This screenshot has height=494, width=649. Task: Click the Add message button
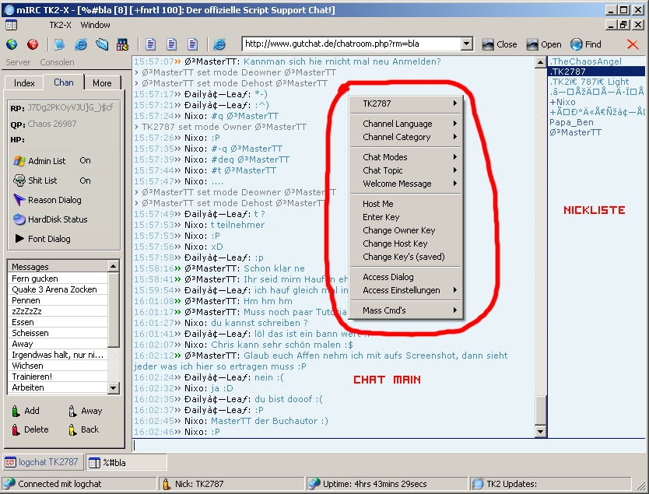click(31, 411)
